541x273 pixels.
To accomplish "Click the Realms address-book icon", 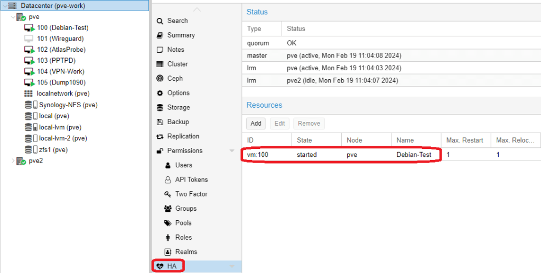I will [x=168, y=252].
